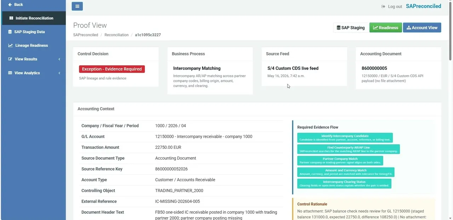Click the value 1000 / 2026 / 04
This screenshot has width=453, height=220.
pyautogui.click(x=171, y=126)
